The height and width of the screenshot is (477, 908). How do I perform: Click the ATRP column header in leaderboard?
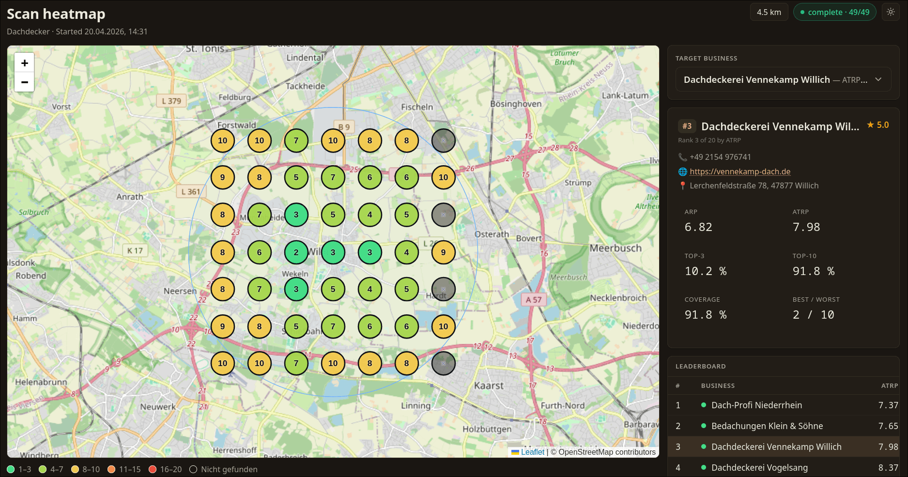point(890,386)
